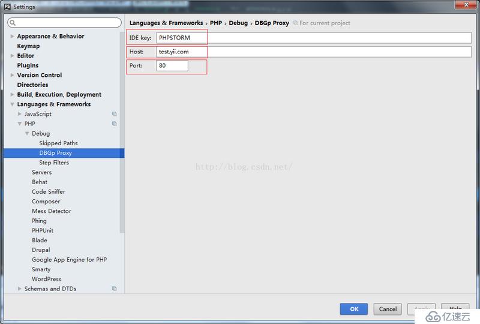
Task: Click the project-level icon beside JavaScript
Action: point(115,114)
